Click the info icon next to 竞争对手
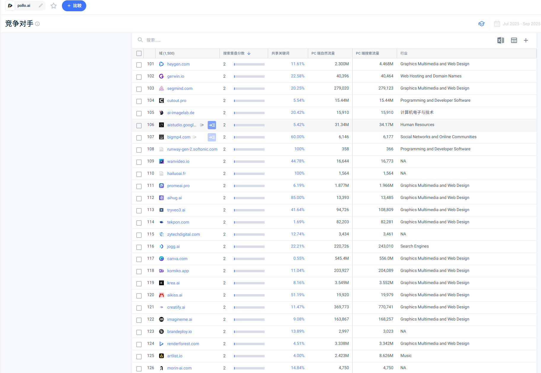The image size is (541, 373). click(x=37, y=24)
